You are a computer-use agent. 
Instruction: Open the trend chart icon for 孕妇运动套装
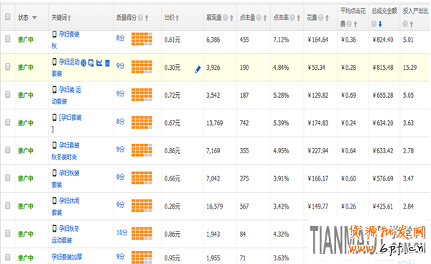click(99, 63)
